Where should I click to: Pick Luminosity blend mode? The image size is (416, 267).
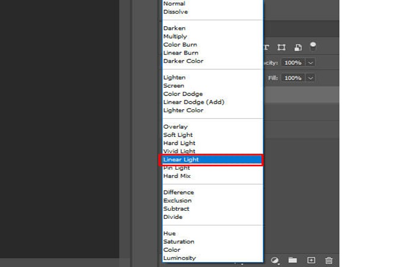coord(213,258)
